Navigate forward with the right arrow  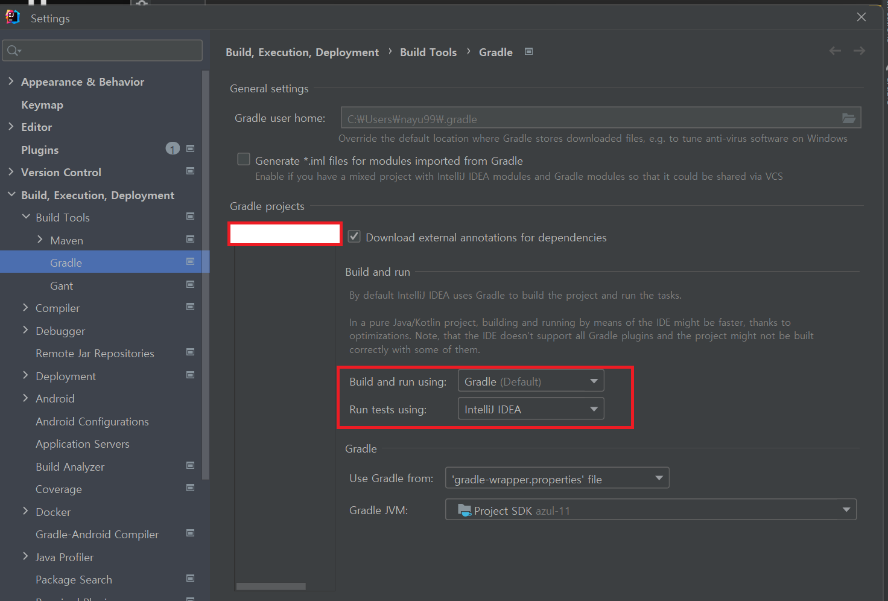click(x=859, y=51)
